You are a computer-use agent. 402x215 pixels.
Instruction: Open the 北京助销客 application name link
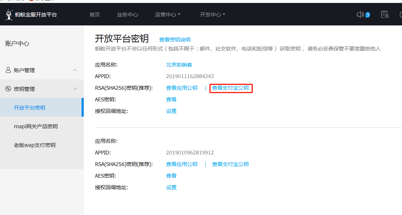[179, 65]
